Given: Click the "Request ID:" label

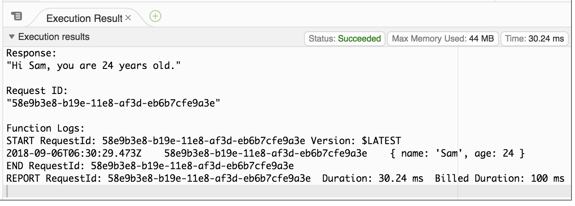Looking at the screenshot, I should pos(37,91).
